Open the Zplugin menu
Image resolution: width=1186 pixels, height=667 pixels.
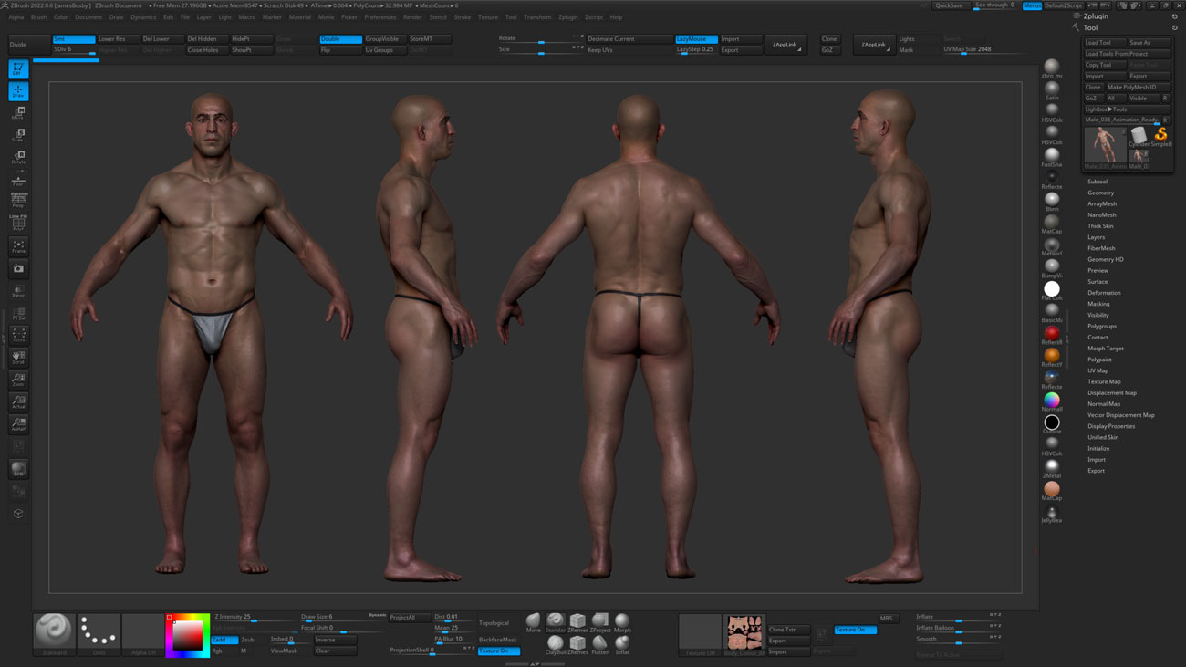(570, 16)
